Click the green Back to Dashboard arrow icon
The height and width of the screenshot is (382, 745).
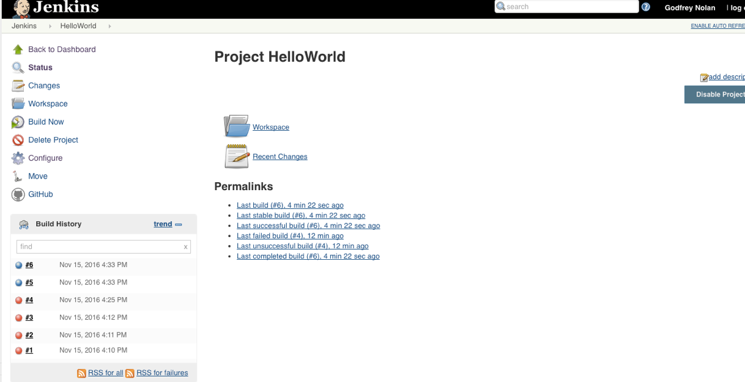(x=18, y=50)
